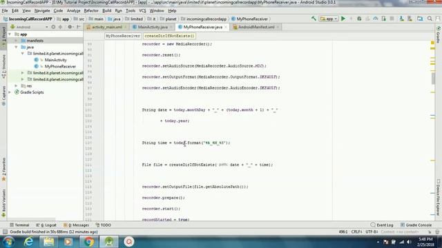Close the MyPhoneReceiver.java tab
Screen dimensions: 442x248
(x=226, y=27)
